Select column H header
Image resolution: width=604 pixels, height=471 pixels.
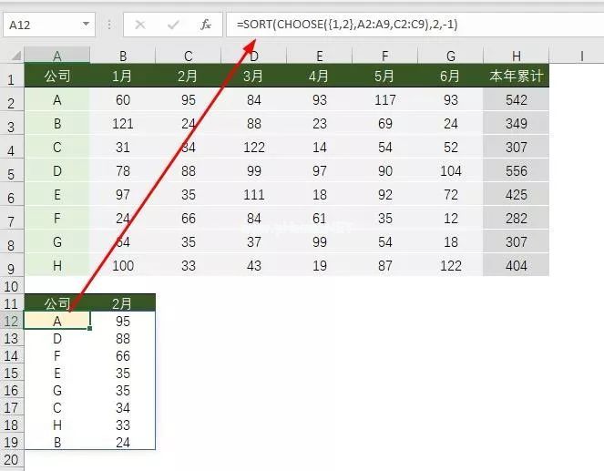coord(516,56)
